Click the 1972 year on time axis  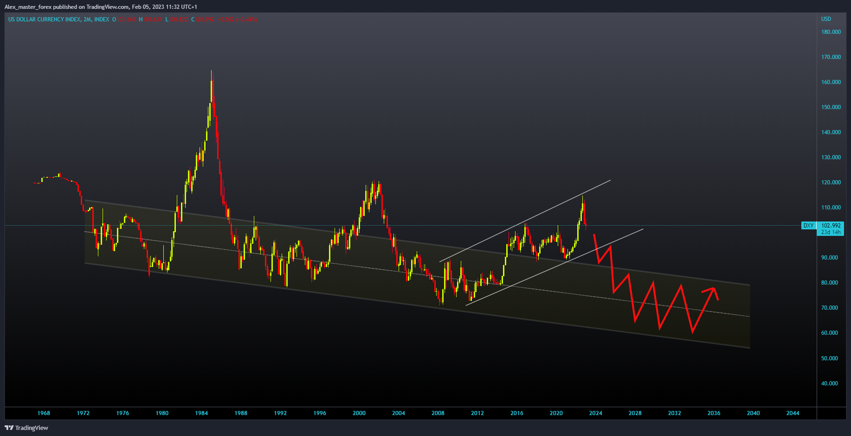(x=83, y=413)
